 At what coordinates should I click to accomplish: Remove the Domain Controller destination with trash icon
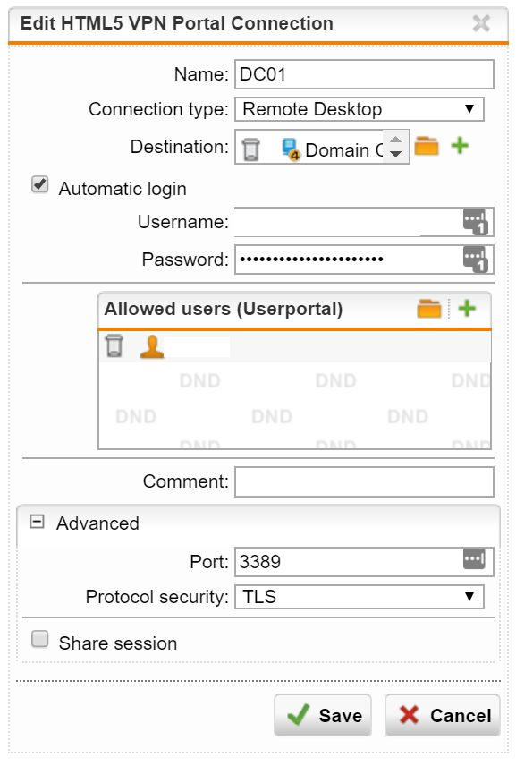click(x=251, y=149)
